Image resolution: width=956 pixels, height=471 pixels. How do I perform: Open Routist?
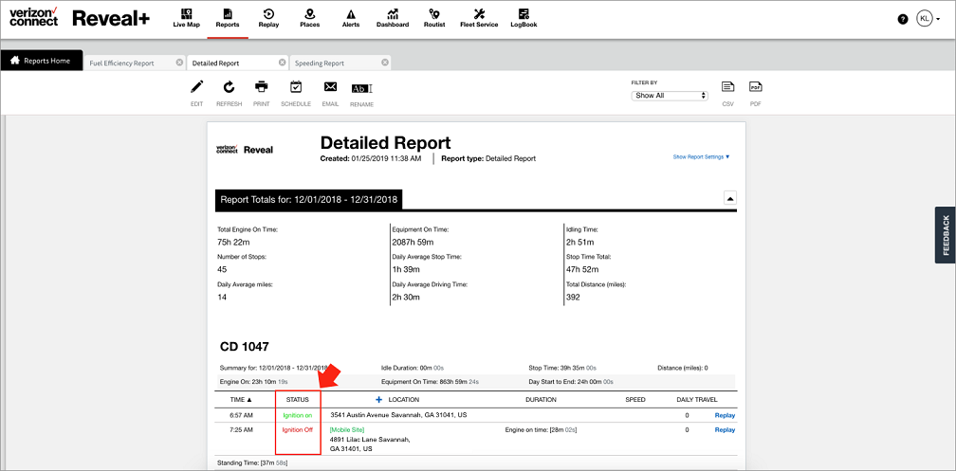click(x=434, y=18)
